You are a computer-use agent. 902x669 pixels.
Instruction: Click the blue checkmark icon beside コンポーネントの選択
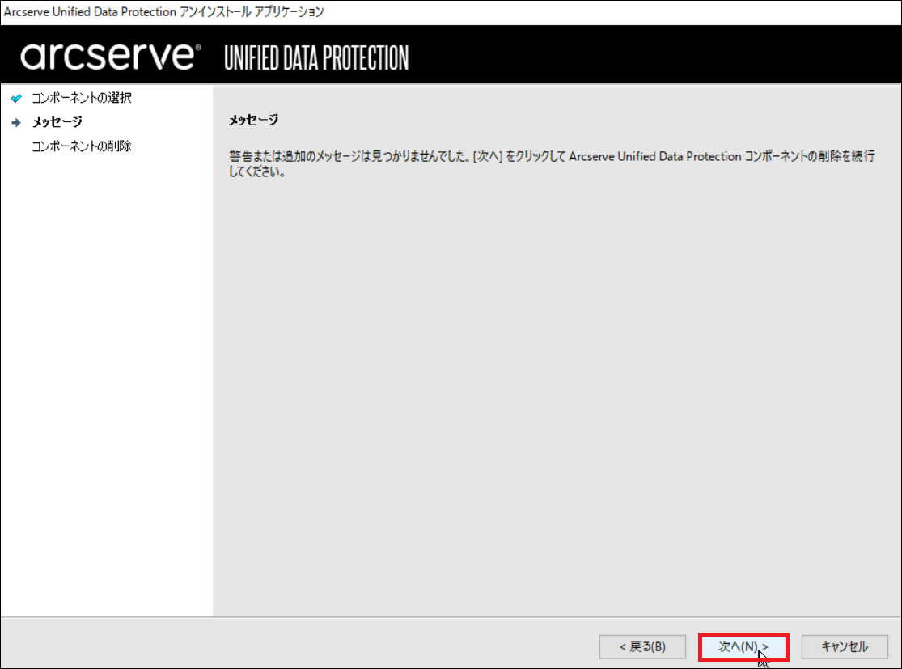[16, 99]
